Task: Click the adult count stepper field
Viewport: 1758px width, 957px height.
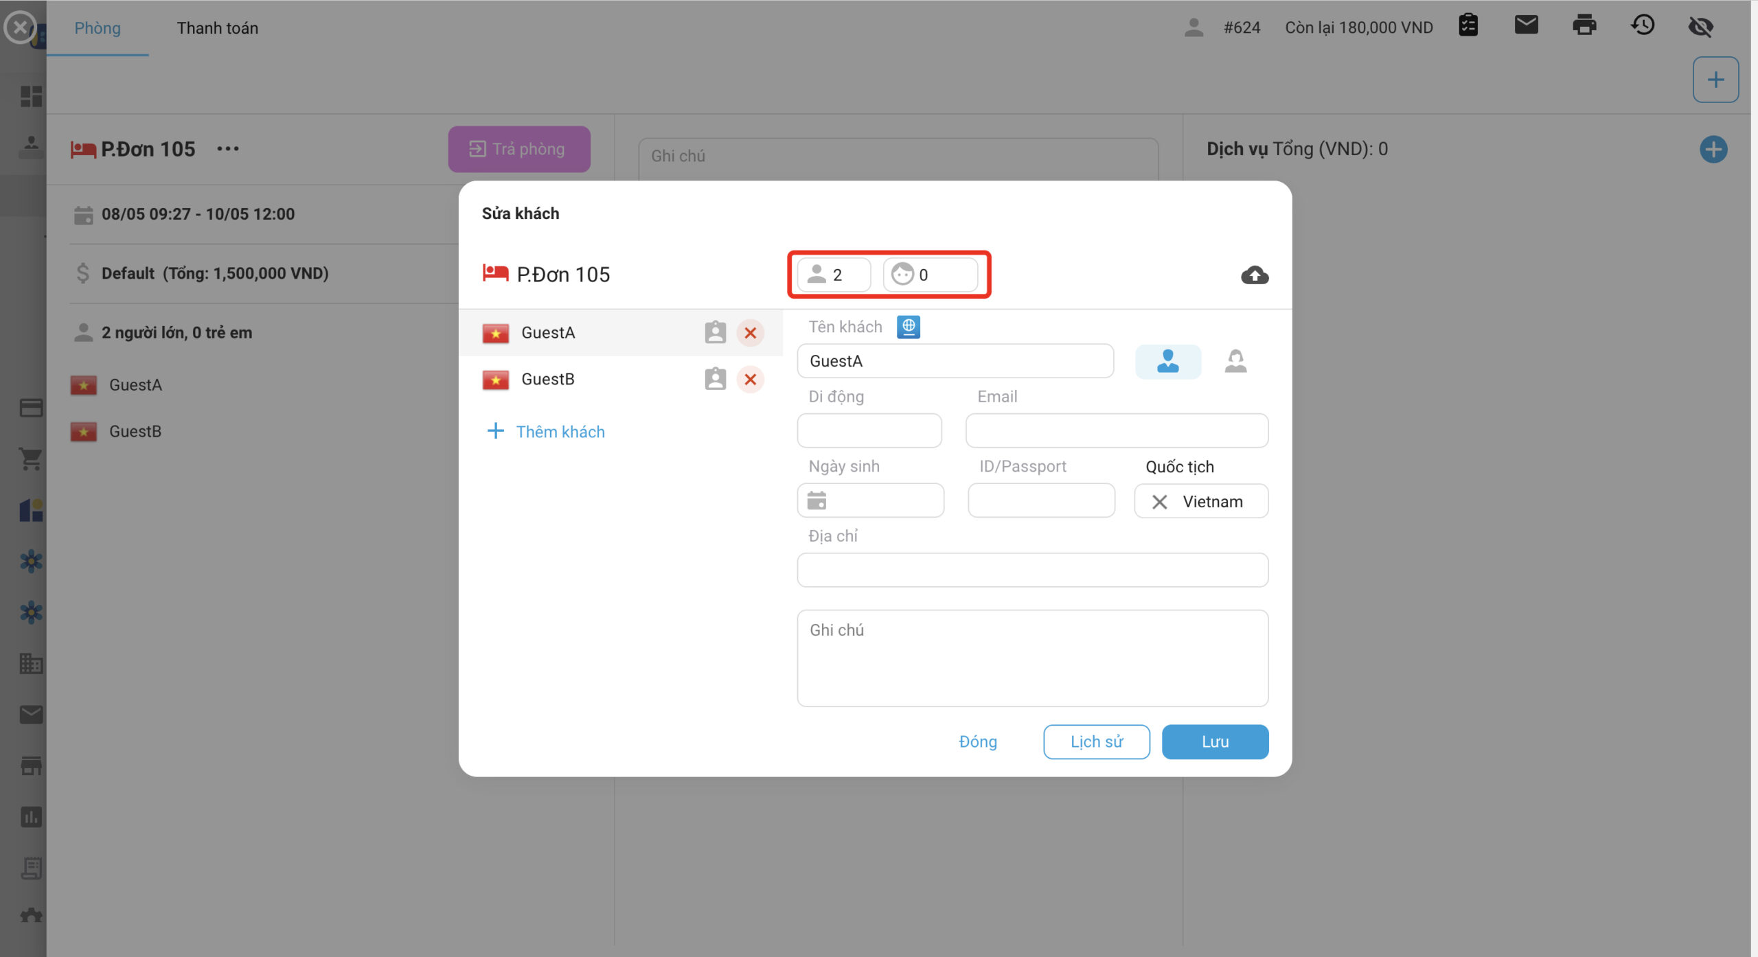Action: pyautogui.click(x=834, y=275)
